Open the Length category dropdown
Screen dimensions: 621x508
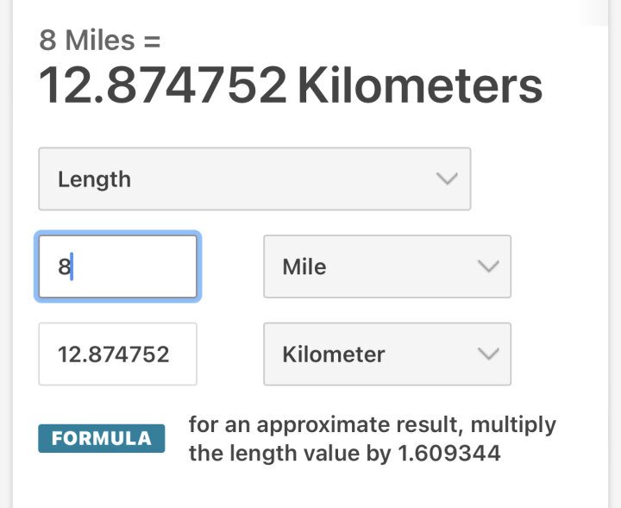tap(254, 179)
